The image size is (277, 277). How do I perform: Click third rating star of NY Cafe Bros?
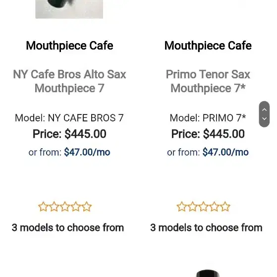(65, 207)
